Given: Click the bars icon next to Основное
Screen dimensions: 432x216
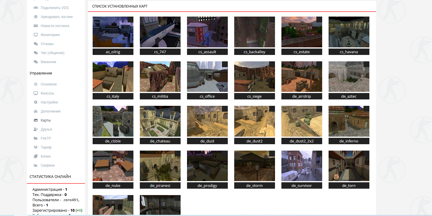Looking at the screenshot, I should tap(36, 84).
